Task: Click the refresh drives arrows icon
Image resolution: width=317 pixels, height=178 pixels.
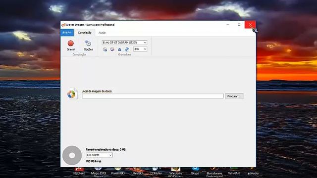Action: coord(127,49)
